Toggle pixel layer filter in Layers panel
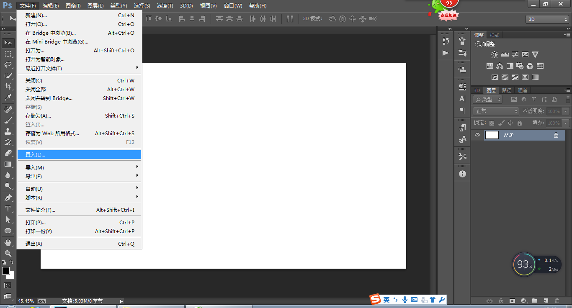 pos(514,100)
